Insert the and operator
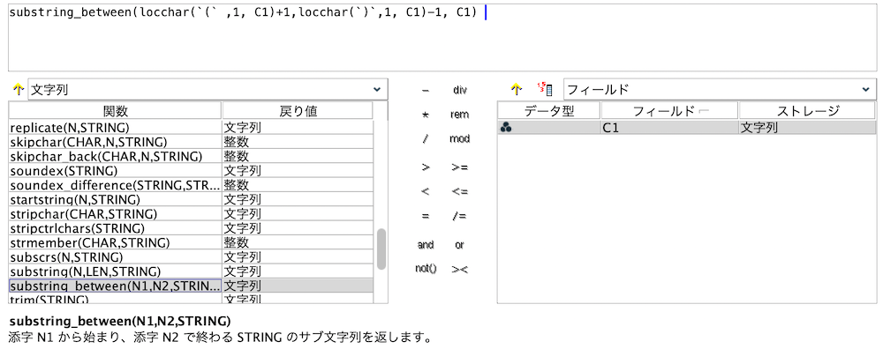Viewport: 883px width, 349px height. tap(426, 244)
